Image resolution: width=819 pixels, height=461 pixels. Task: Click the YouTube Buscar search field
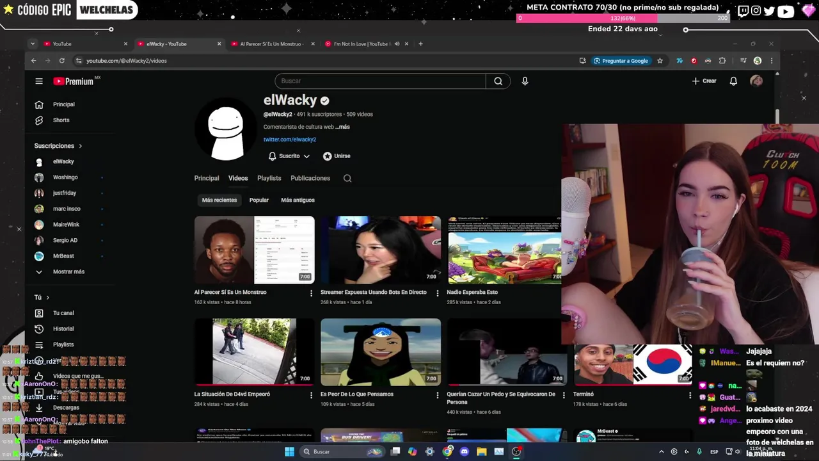(380, 81)
